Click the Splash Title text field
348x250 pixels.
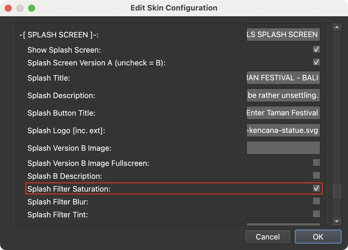[x=283, y=78]
